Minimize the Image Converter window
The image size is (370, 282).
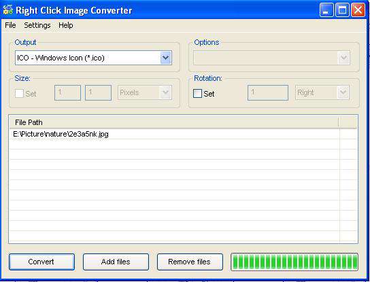326,10
